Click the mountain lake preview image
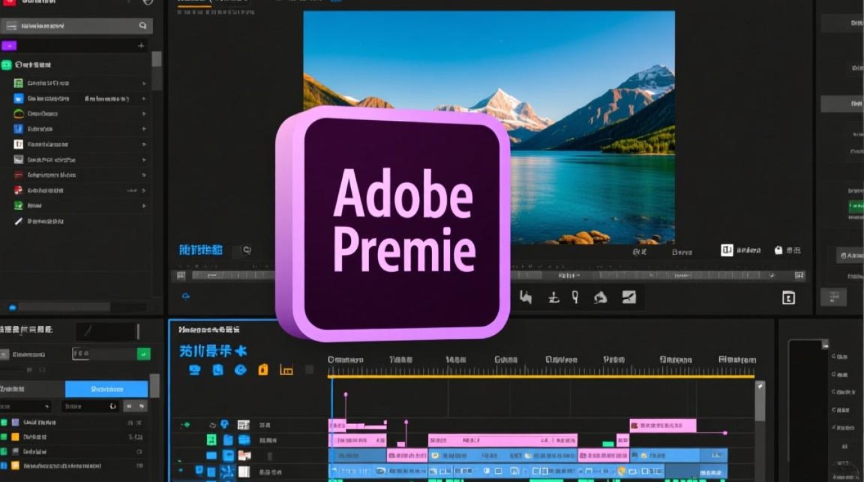This screenshot has height=482, width=864. point(489,127)
